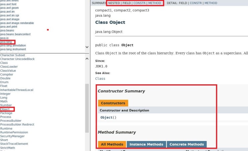
Task: Select the java.lang package
Action: [6, 42]
